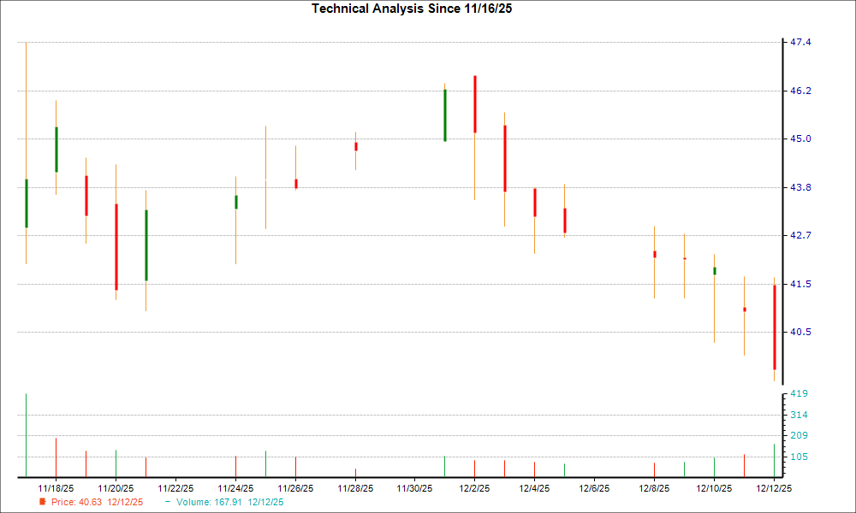856x513 pixels.
Task: Select the tall red candle on 12/2/25
Action: pyautogui.click(x=476, y=103)
